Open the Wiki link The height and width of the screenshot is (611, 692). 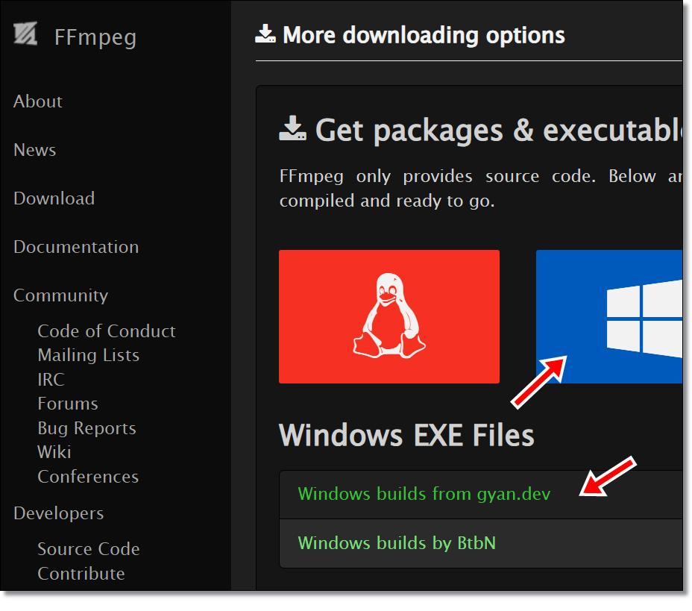(54, 452)
